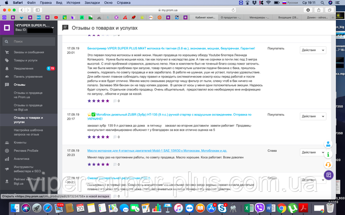Open Viber from the Dock

(x=260, y=207)
